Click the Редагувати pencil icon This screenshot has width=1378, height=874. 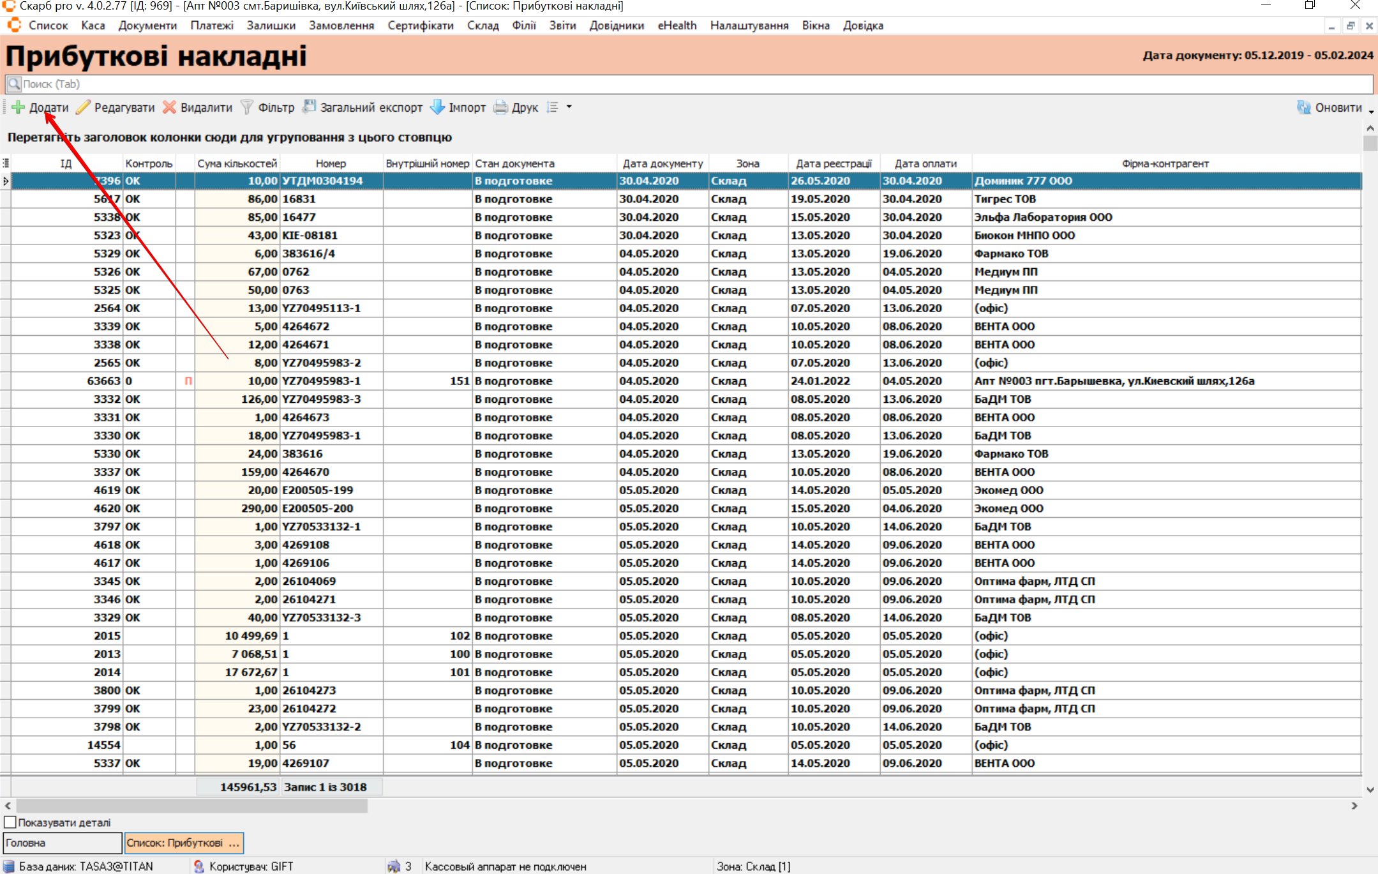83,107
